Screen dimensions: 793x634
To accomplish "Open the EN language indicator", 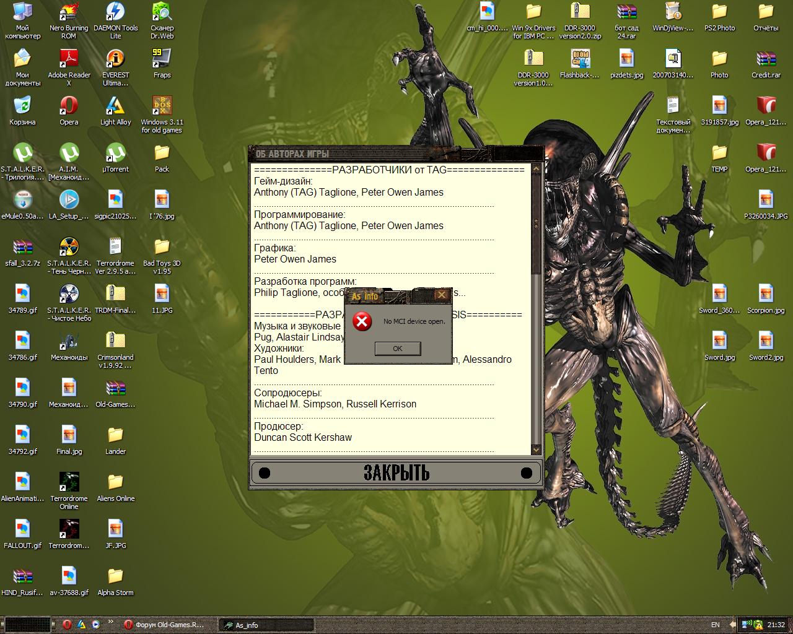I will [x=715, y=625].
